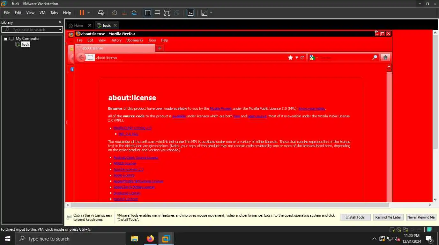Open the Library search dropdown arrow
This screenshot has width=439, height=245.
60,29
